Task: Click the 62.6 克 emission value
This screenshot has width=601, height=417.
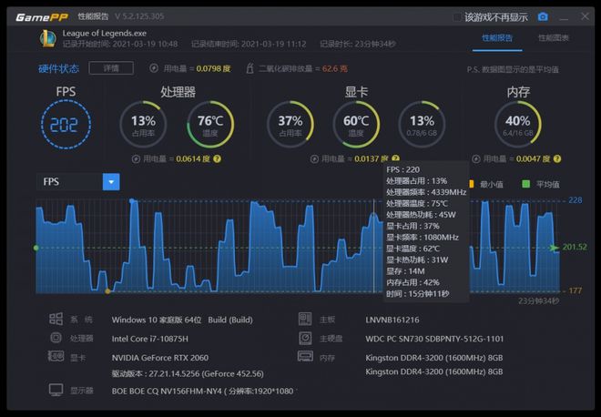Action: click(x=335, y=68)
